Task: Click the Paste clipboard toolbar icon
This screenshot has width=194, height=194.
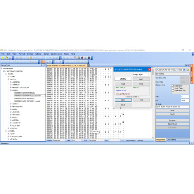Action: click(x=31, y=58)
